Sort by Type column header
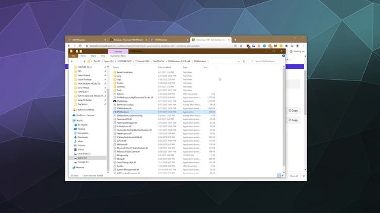Image resolution: width=380 pixels, height=213 pixels. coord(185,67)
